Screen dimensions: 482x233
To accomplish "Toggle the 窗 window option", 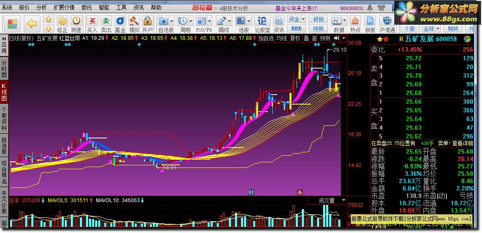I will (x=314, y=38).
